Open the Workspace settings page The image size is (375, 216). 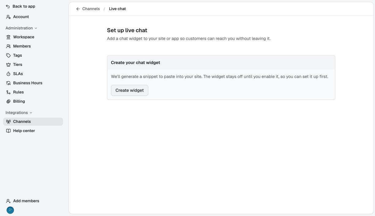coord(33,37)
